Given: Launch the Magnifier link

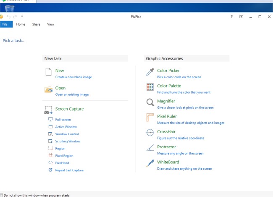Looking at the screenshot, I should pyautogui.click(x=166, y=101).
